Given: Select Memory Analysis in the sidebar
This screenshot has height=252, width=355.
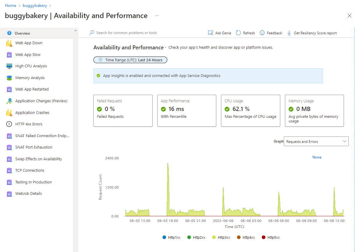Looking at the screenshot, I should tap(30, 78).
